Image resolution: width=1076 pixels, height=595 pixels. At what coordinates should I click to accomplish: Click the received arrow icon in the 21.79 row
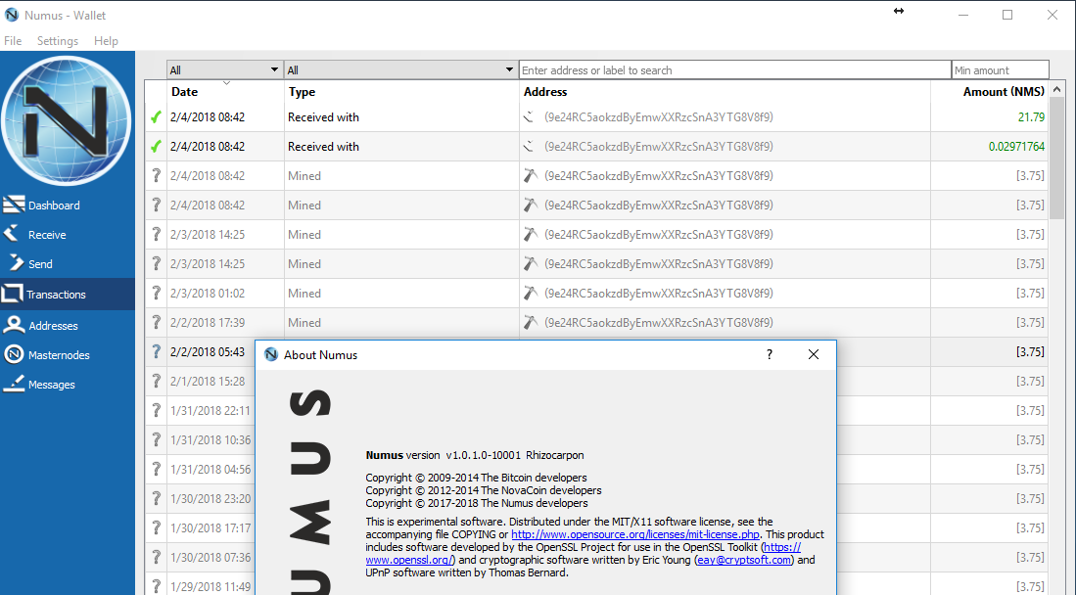tap(529, 117)
